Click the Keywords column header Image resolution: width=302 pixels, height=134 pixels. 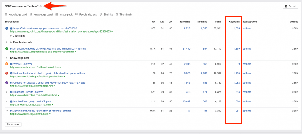click(234, 22)
